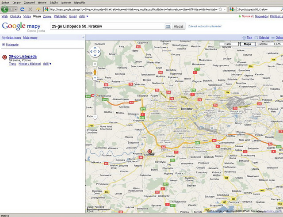
Task: Switch to Earth view
Action: click(277, 44)
